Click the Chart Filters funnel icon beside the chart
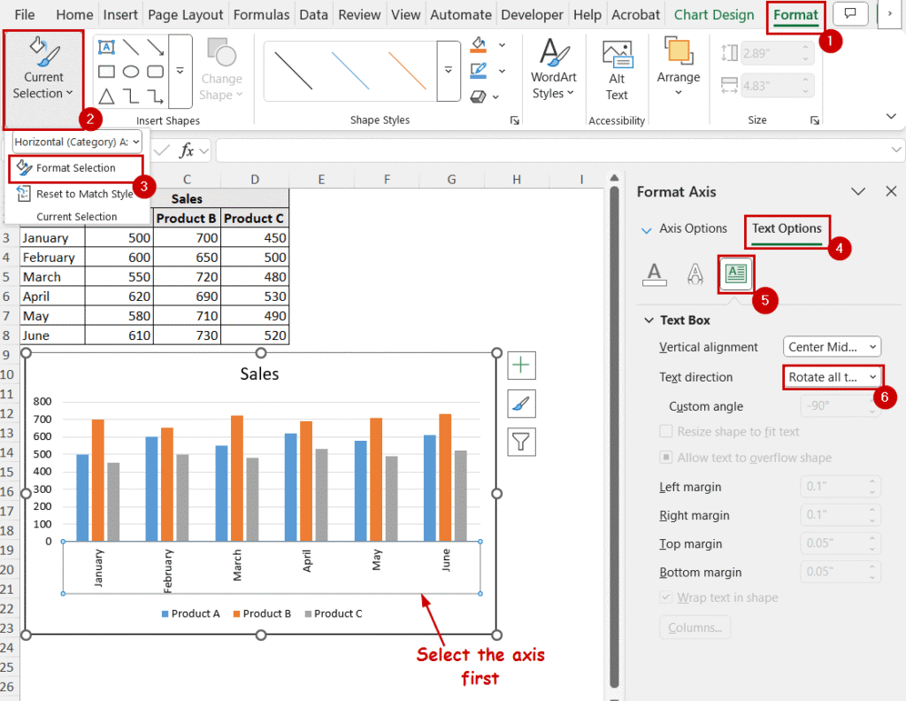Viewport: 906px width, 701px height. pyautogui.click(x=519, y=443)
